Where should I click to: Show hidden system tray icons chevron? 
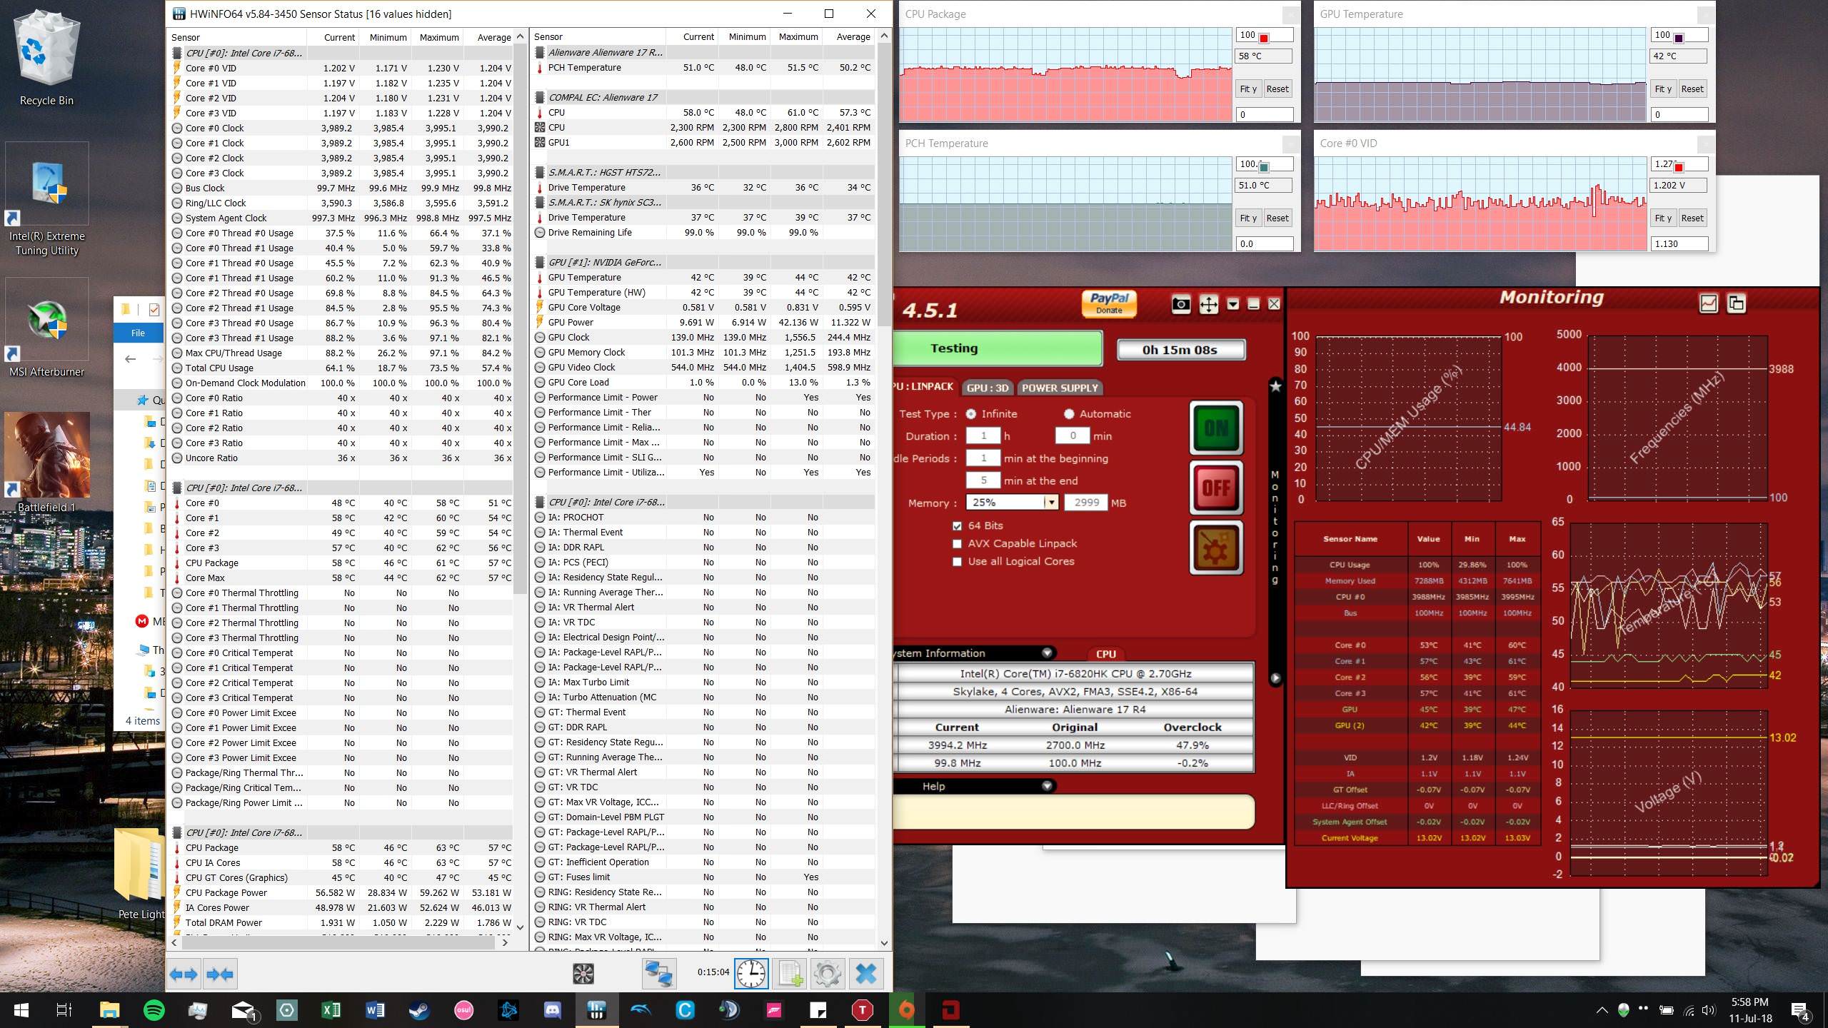(x=1602, y=1010)
